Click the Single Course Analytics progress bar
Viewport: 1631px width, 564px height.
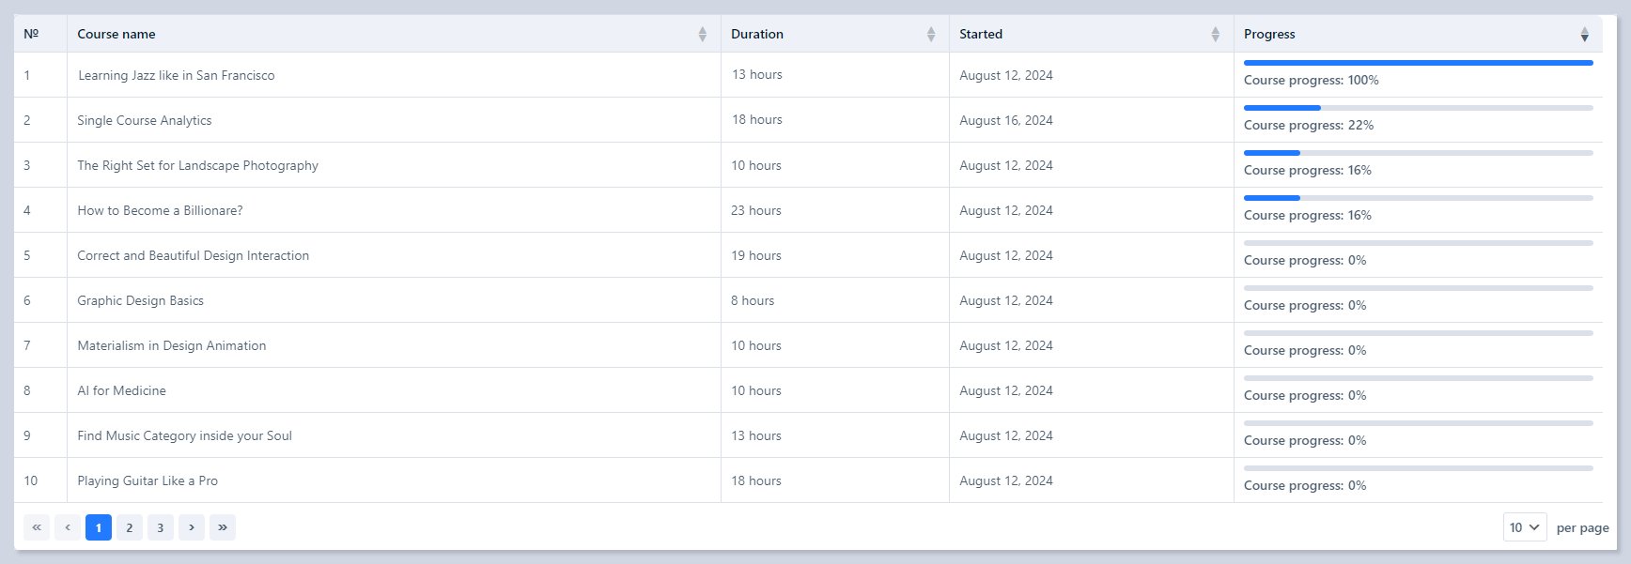(x=1418, y=108)
